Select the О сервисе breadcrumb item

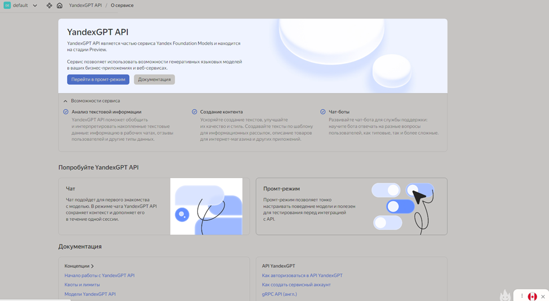click(x=122, y=6)
